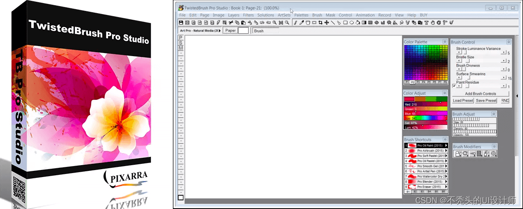Select the Gradient tool icon
The height and width of the screenshot is (209, 523).
364,22
